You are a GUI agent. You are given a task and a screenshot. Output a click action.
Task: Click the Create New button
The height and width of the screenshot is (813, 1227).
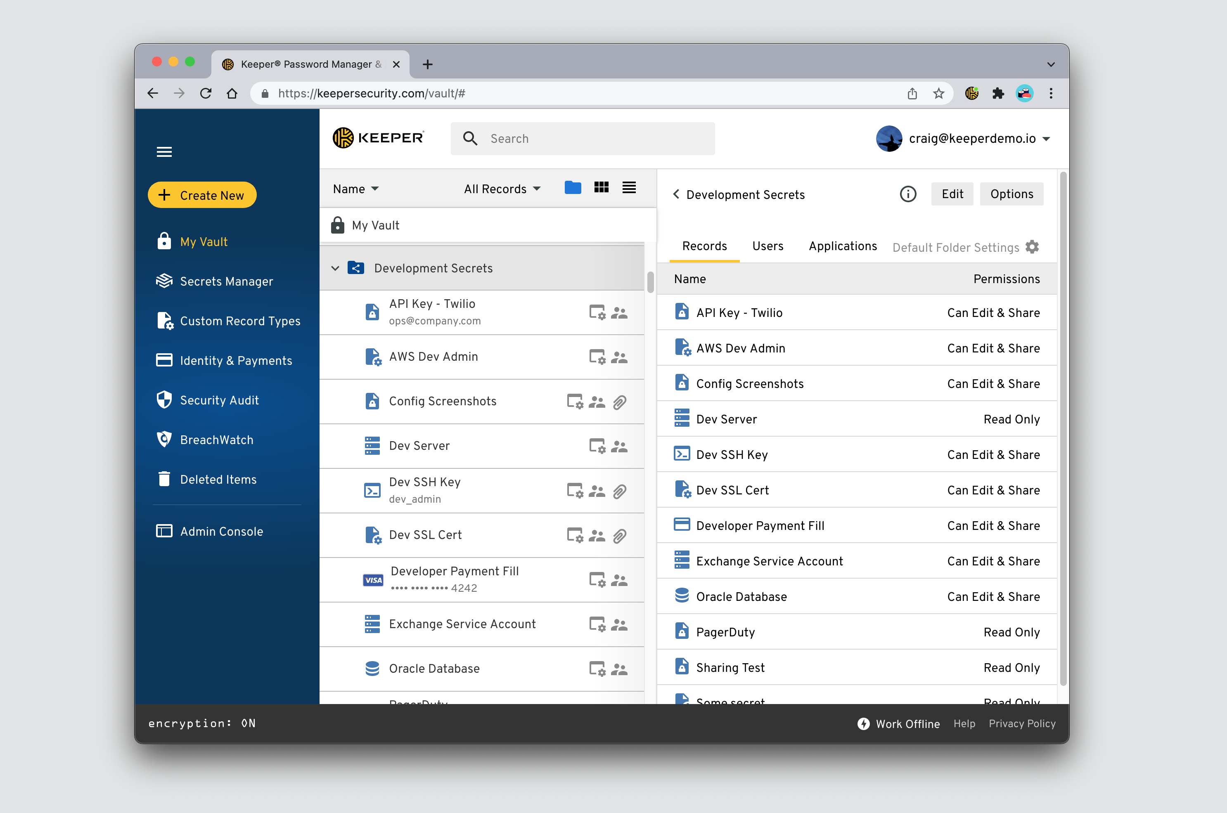[202, 195]
